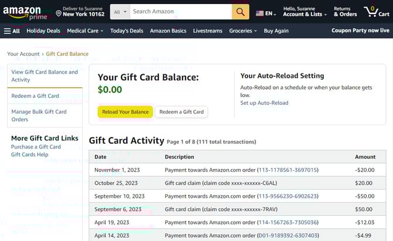Screen dimensions: 393x241
Task: Click the orange search magnifier button
Action: click(240, 12)
